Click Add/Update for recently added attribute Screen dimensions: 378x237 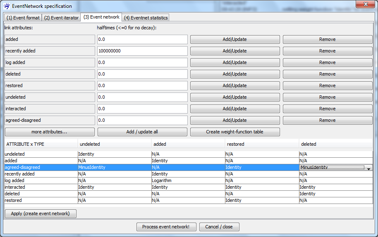235,51
